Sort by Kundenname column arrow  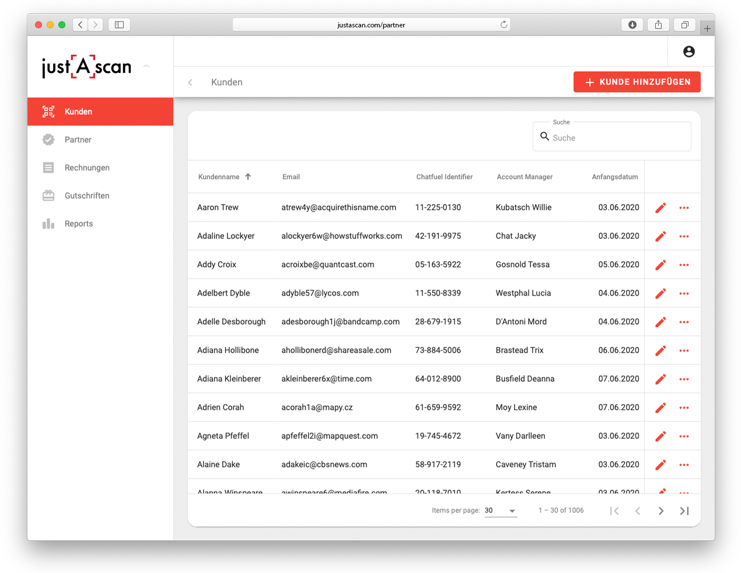click(x=248, y=177)
